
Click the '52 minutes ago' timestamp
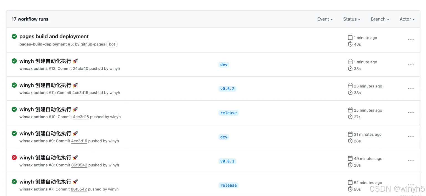(x=368, y=183)
